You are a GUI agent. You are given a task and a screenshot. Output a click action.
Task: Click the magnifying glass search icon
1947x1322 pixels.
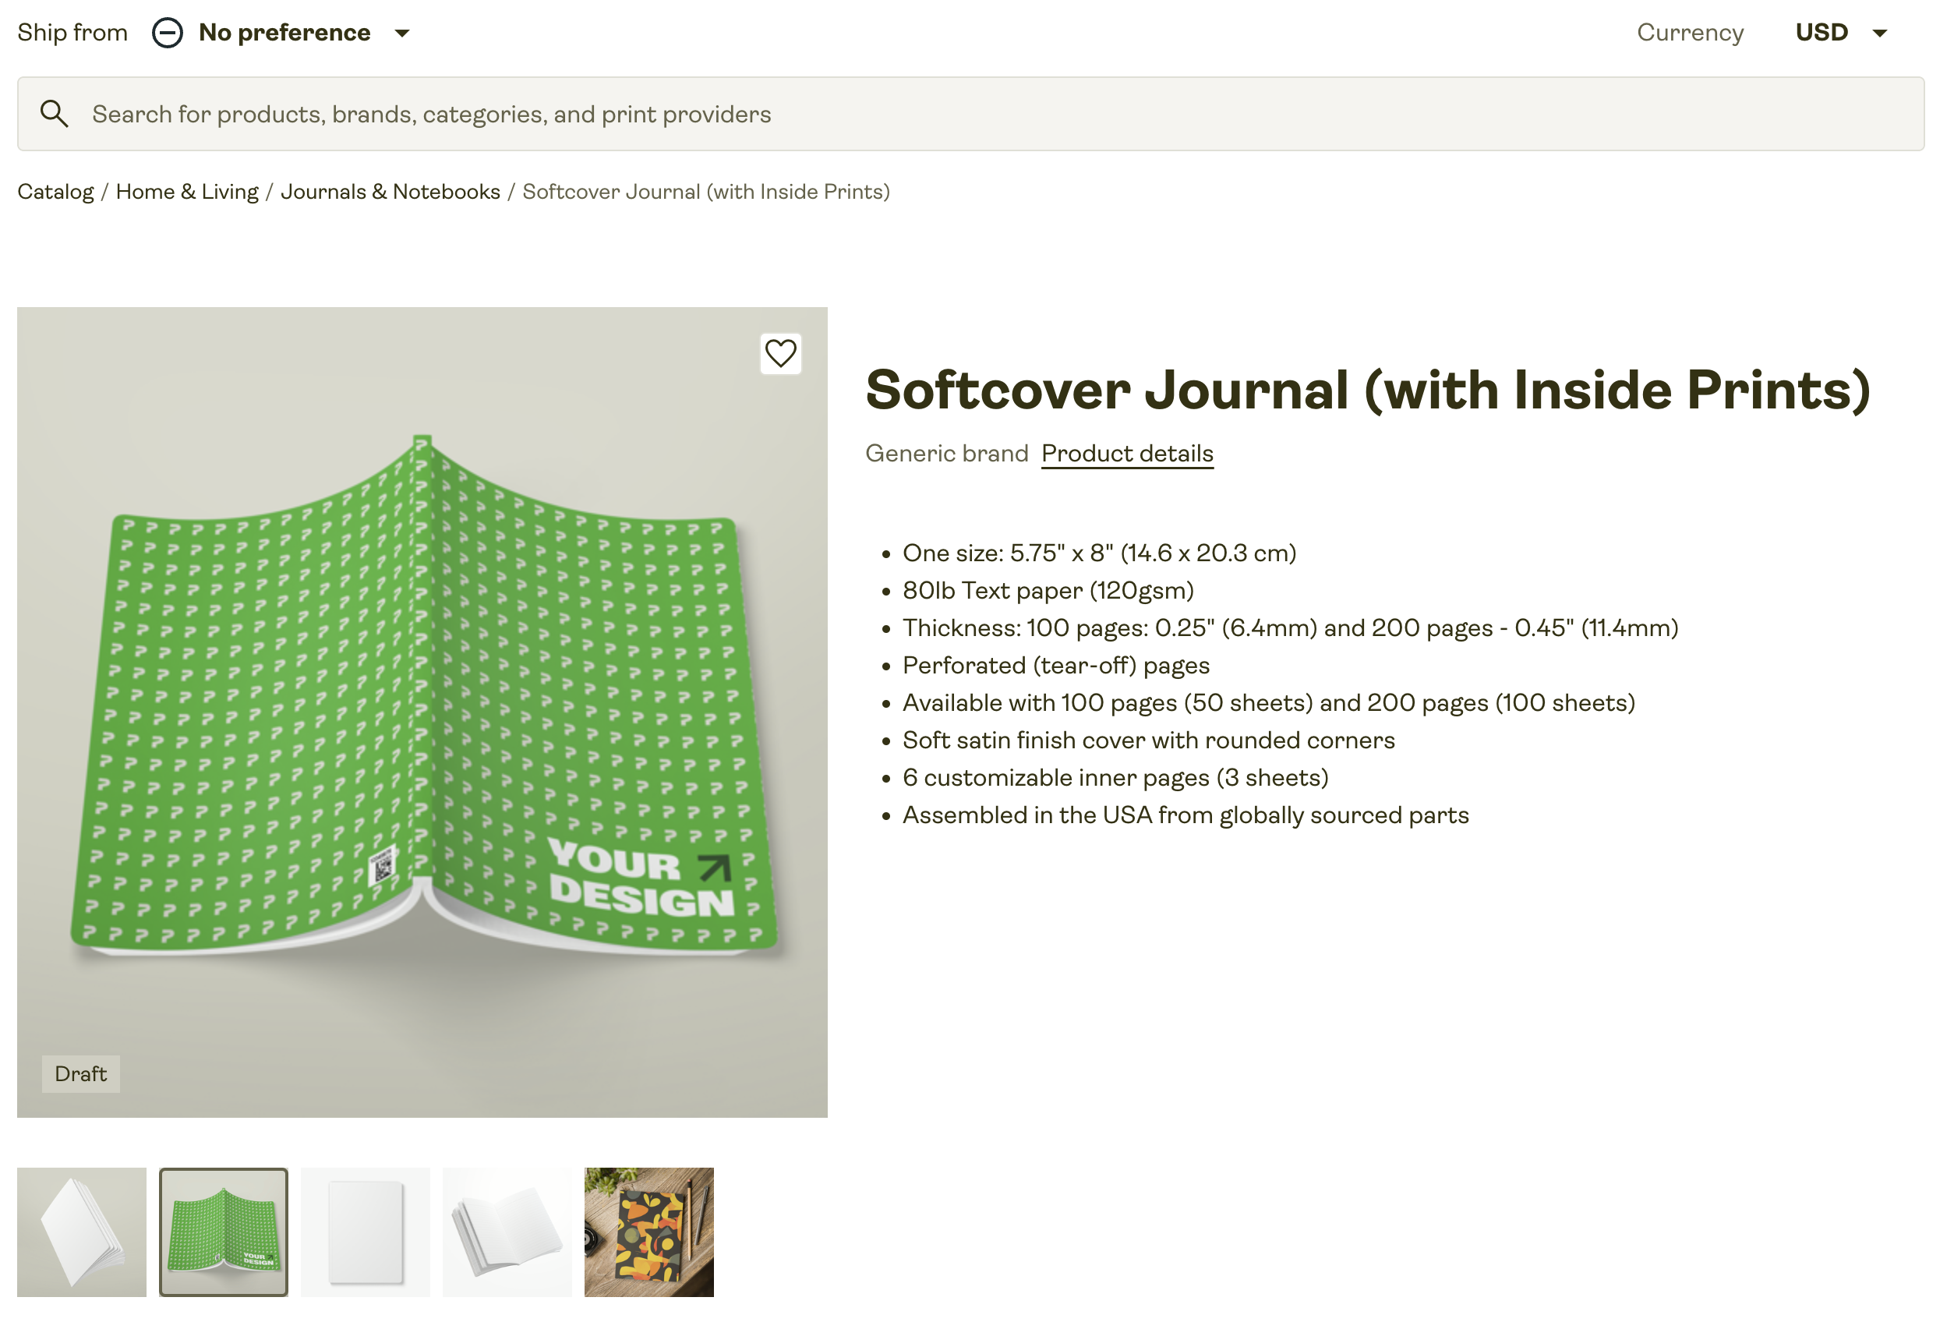pos(55,114)
